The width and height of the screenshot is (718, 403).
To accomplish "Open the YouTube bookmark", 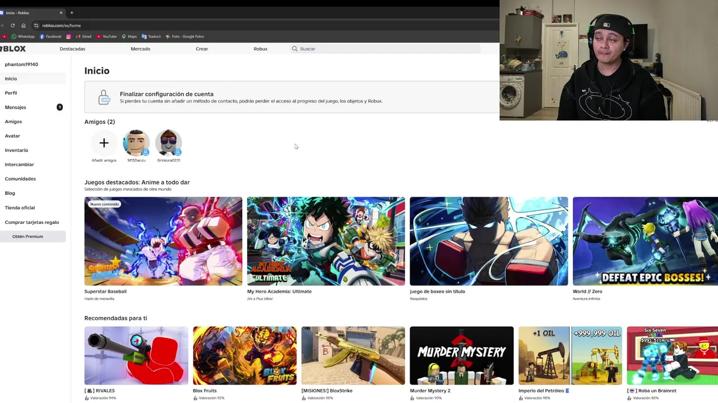I will 107,36.
